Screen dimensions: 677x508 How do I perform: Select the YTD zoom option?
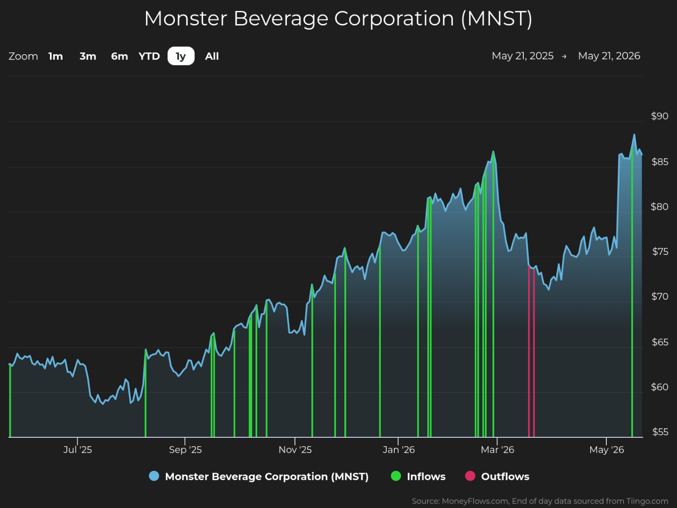[149, 56]
